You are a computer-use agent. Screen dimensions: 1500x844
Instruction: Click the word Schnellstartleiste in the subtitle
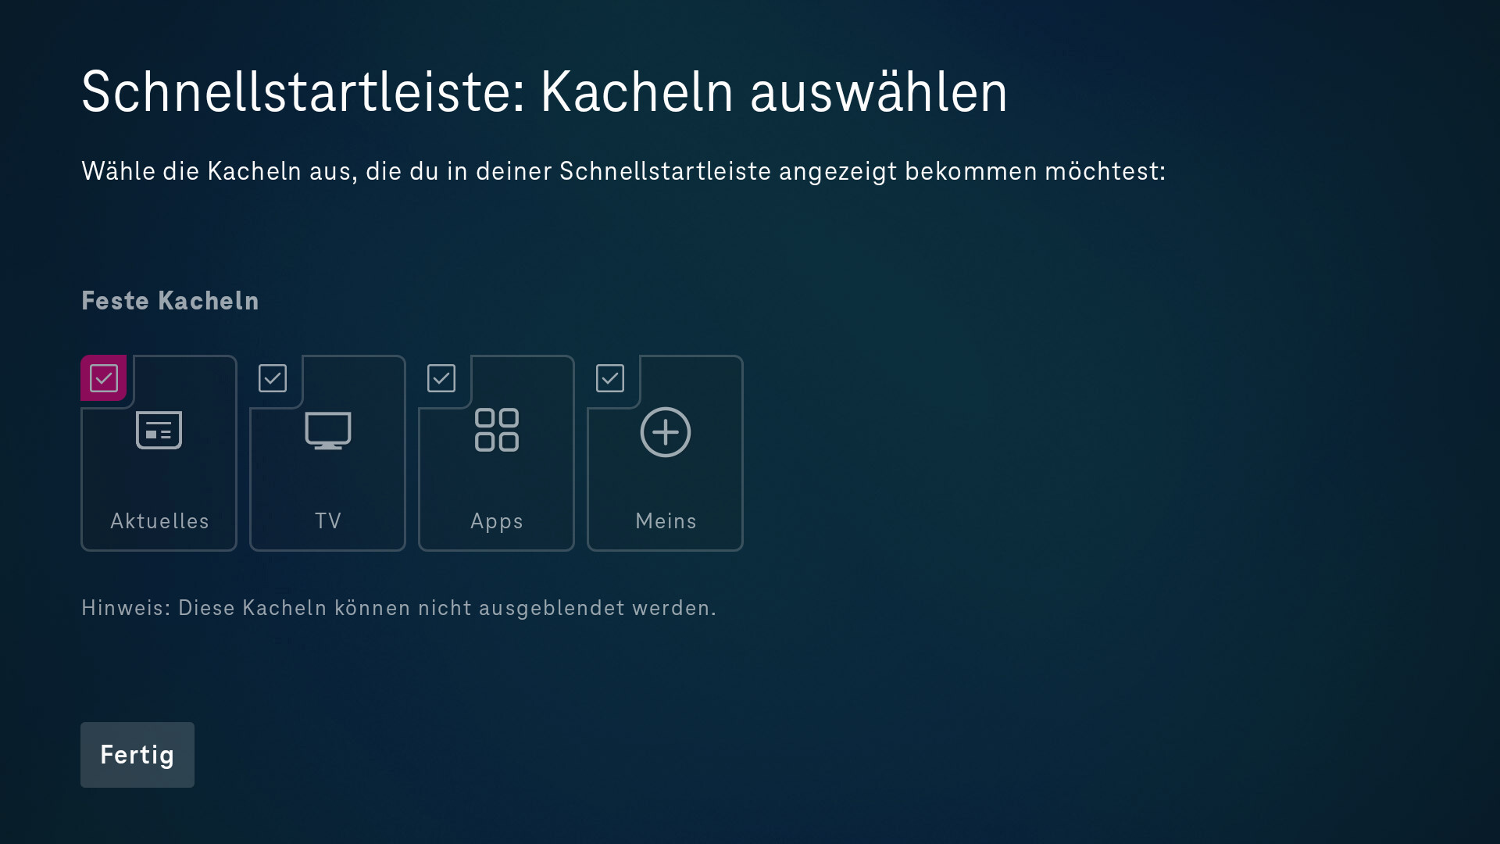pyautogui.click(x=665, y=171)
